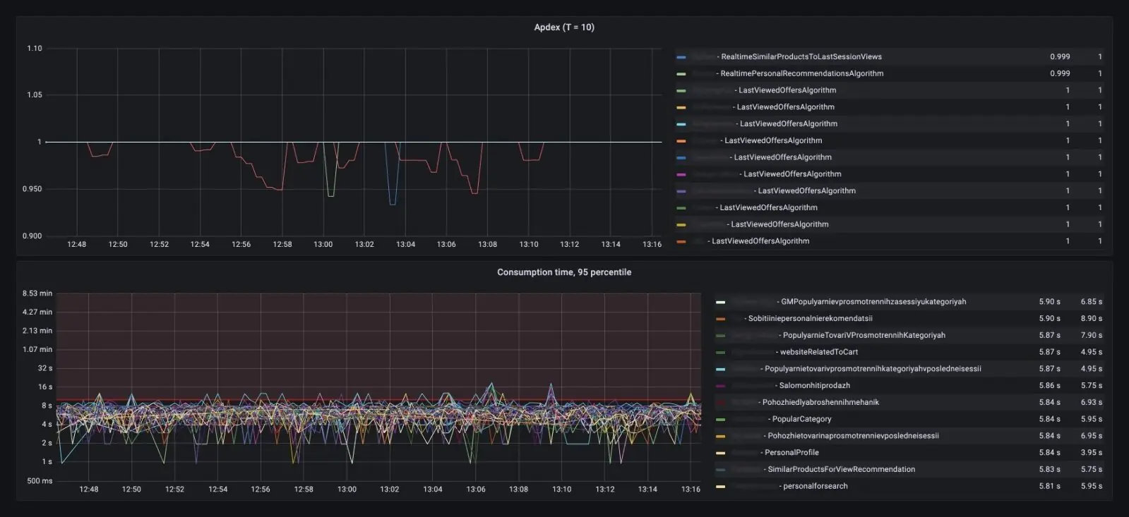This screenshot has height=517, width=1129.
Task: Click the swatch beside websiteRelatedToCart
Action: click(x=720, y=353)
